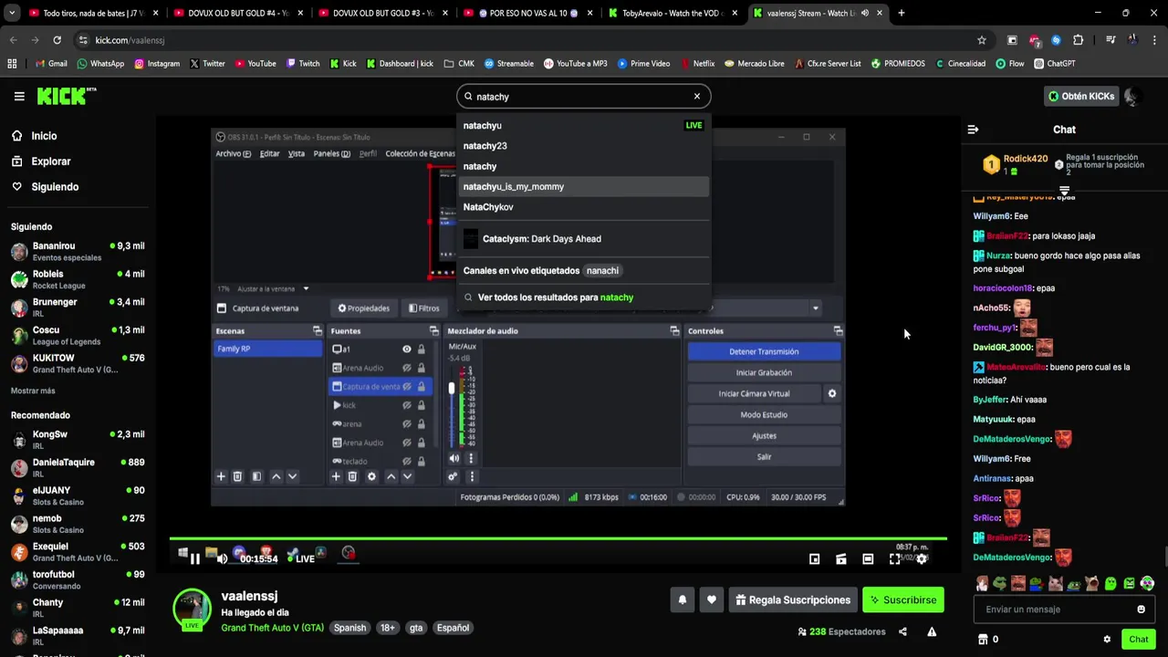Pause the stream playback
Screen dimensions: 1168x657
click(195, 558)
